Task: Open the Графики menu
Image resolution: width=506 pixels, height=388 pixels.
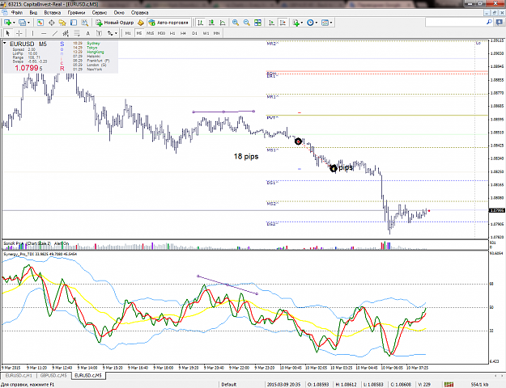Action: point(76,13)
